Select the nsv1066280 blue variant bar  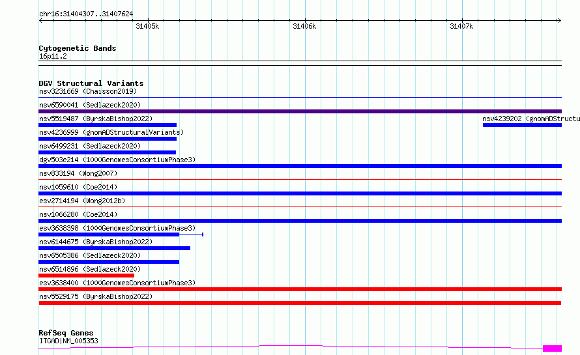300,221
